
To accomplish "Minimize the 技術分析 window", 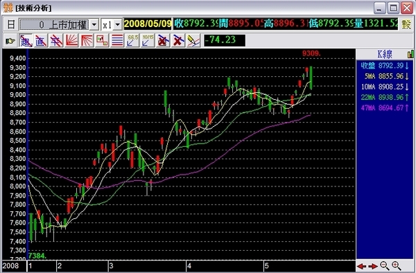I will [x=380, y=8].
